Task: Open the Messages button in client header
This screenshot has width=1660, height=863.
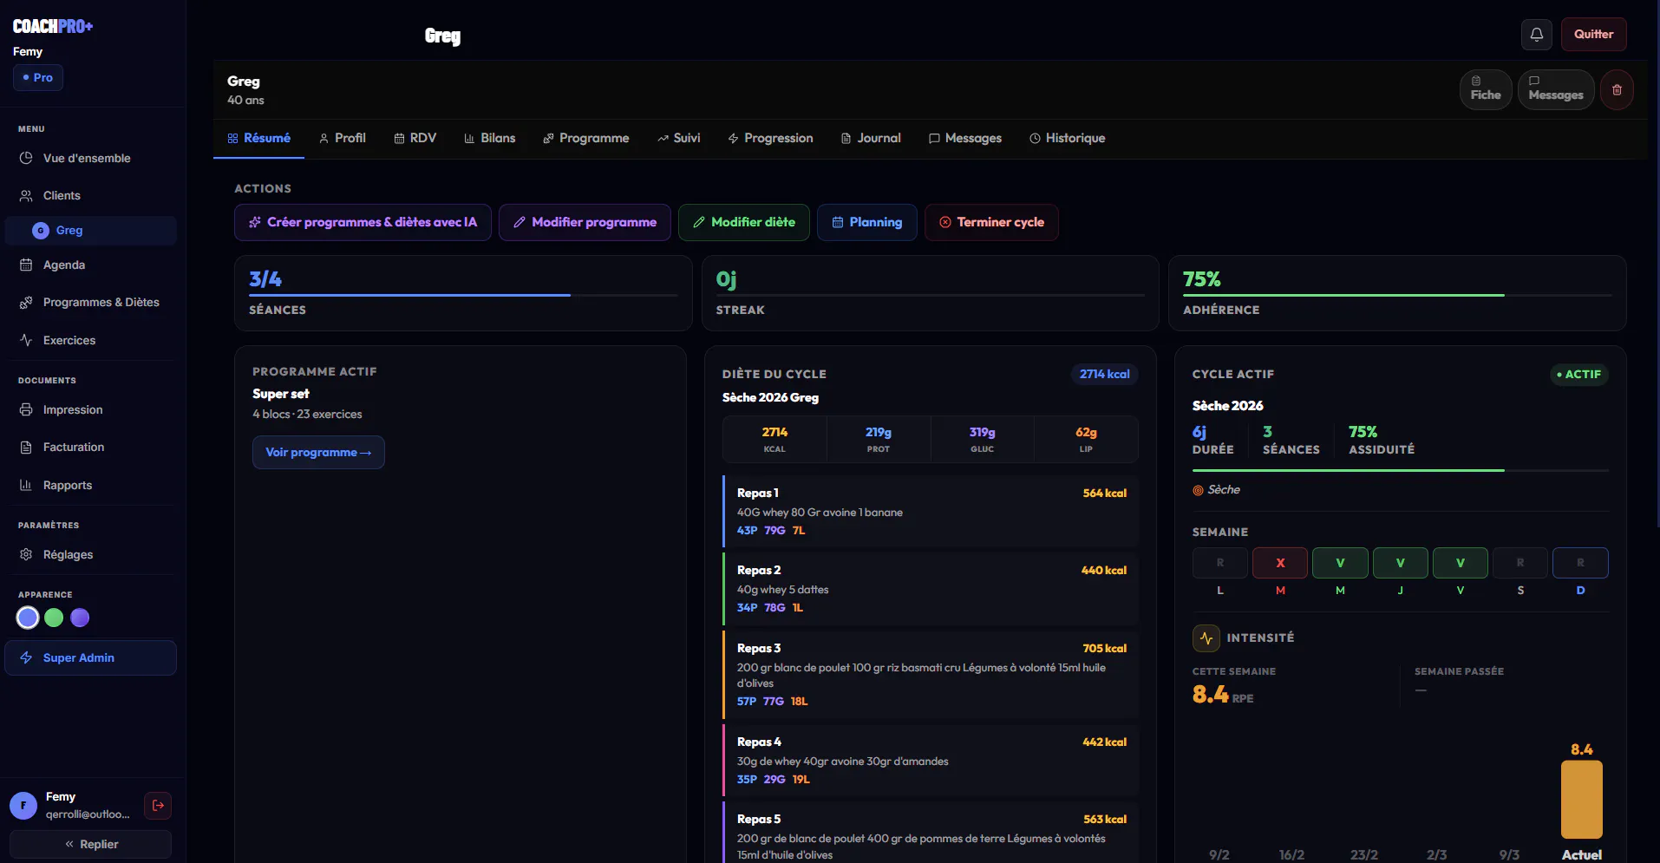Action: (1556, 89)
